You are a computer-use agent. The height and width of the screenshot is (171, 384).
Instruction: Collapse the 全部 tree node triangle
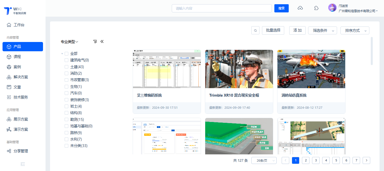click(62, 54)
